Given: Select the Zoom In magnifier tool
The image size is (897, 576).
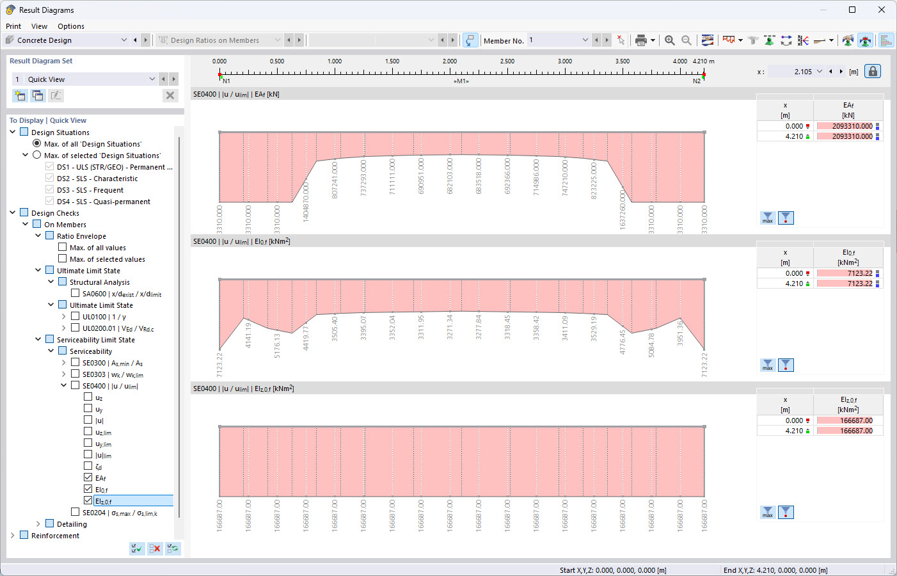Looking at the screenshot, I should click(x=669, y=40).
